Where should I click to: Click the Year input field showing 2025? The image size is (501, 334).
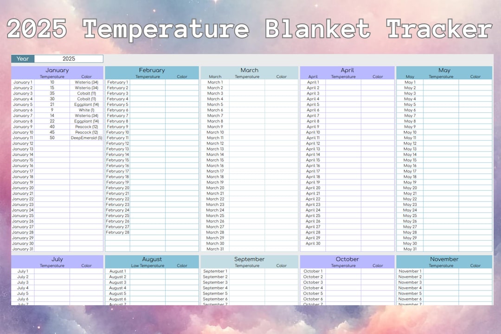pyautogui.click(x=69, y=58)
